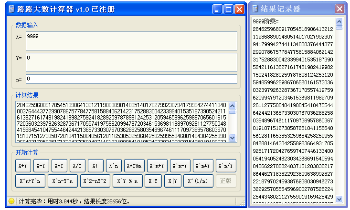Compute power with the X^n button

coord(114,166)
